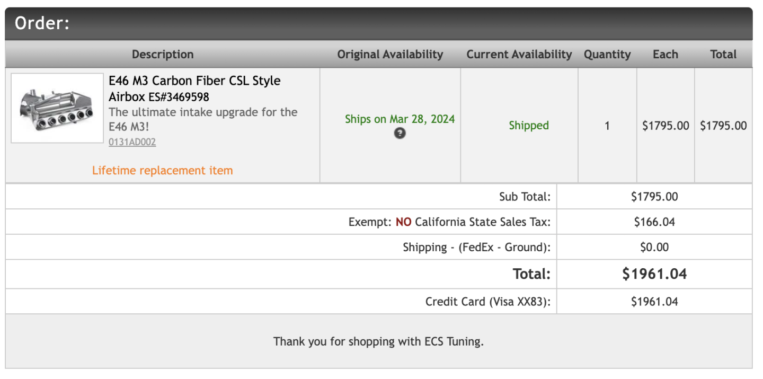The width and height of the screenshot is (763, 379).
Task: Open the 0131AD002 part number link
Action: (x=132, y=142)
